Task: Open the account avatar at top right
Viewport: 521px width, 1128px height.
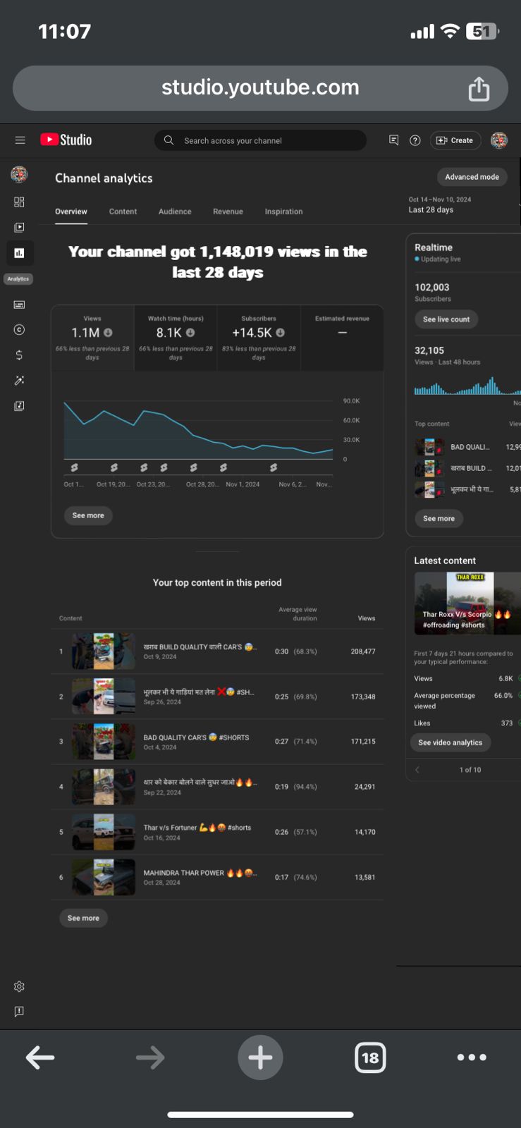Action: coord(499,140)
